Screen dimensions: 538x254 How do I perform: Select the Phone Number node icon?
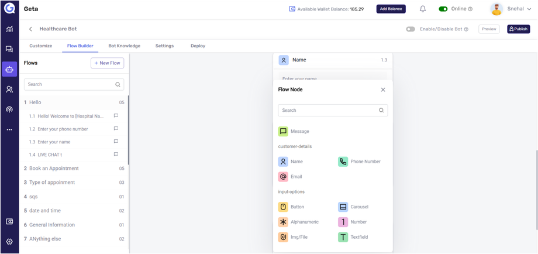click(343, 162)
